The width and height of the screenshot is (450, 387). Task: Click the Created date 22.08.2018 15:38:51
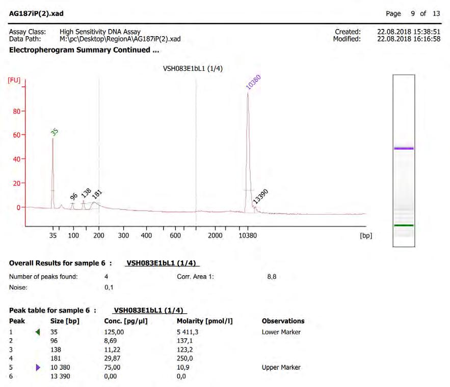(409, 32)
